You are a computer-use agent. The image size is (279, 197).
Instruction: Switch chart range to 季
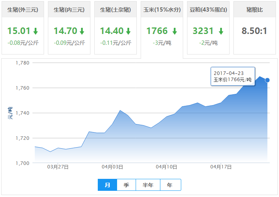pos(126,185)
